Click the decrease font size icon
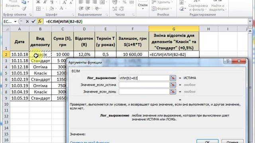 [x=71, y=2]
